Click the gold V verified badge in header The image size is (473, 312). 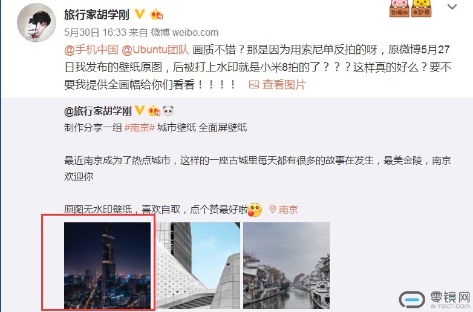(139, 14)
